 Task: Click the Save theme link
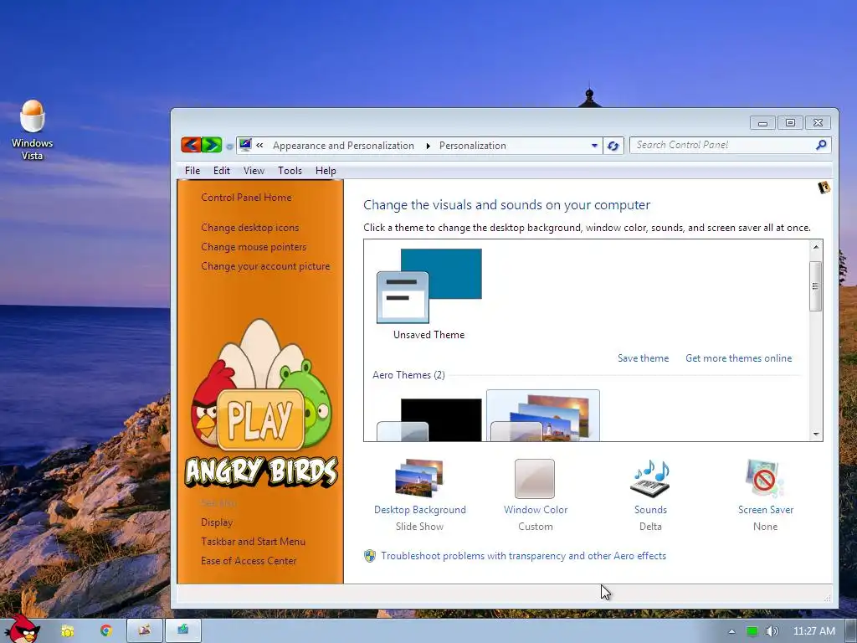click(x=643, y=358)
